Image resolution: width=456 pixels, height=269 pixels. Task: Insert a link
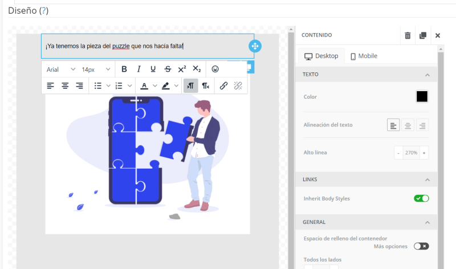[223, 86]
